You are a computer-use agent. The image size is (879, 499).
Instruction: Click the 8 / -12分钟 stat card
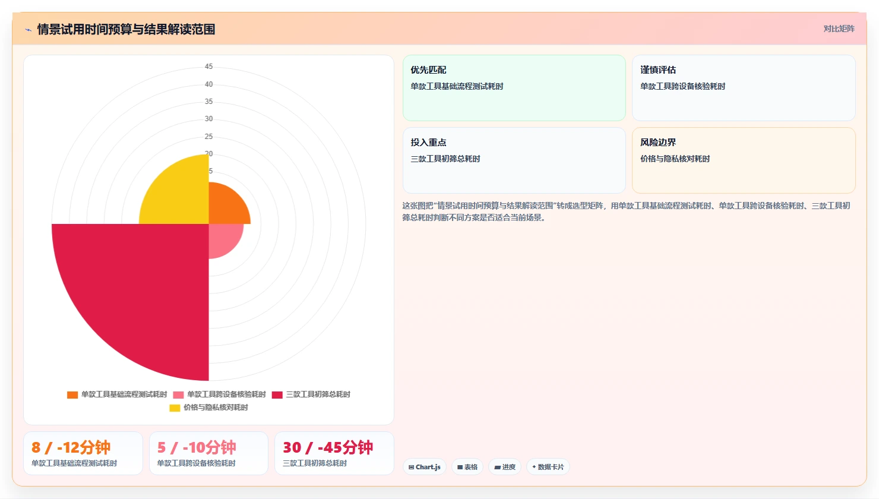tap(83, 453)
